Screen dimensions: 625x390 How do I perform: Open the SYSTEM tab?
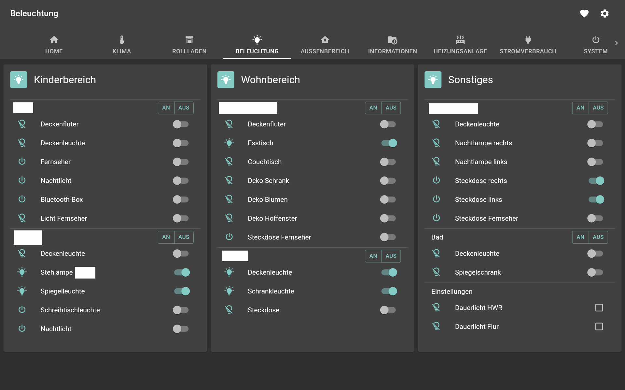point(595,45)
